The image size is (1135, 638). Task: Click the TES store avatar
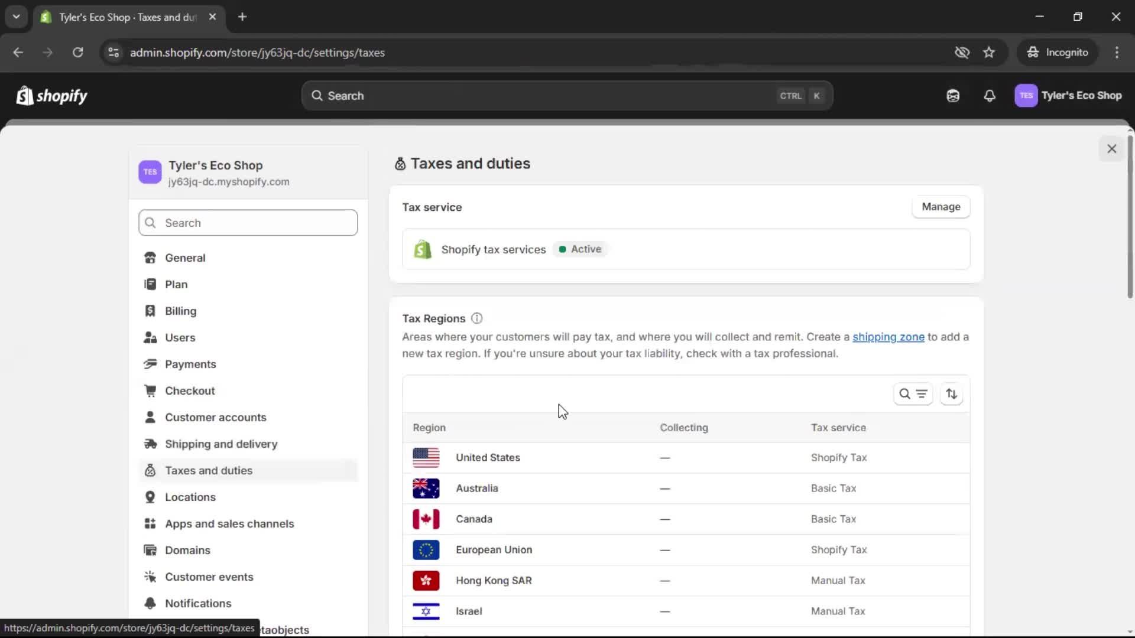pos(1026,96)
